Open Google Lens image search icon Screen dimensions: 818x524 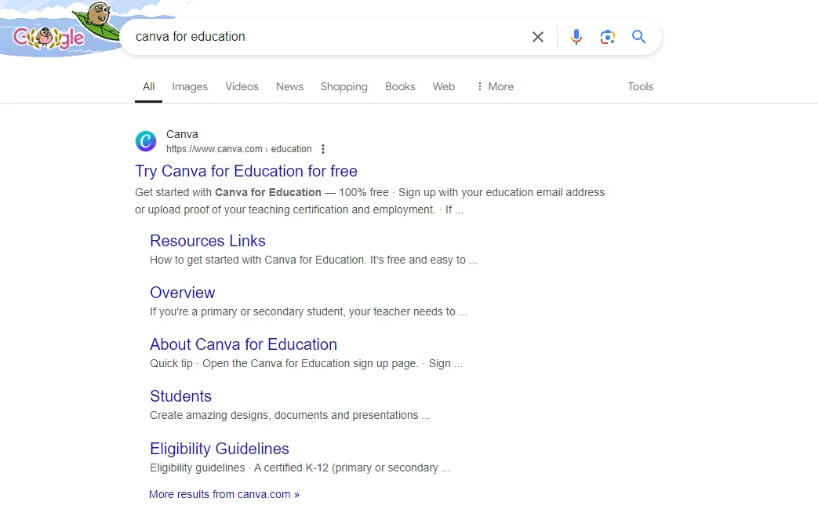coord(607,37)
